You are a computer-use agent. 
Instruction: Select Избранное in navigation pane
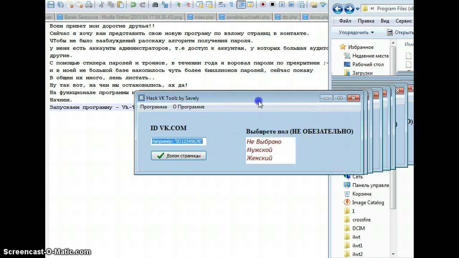(x=357, y=47)
